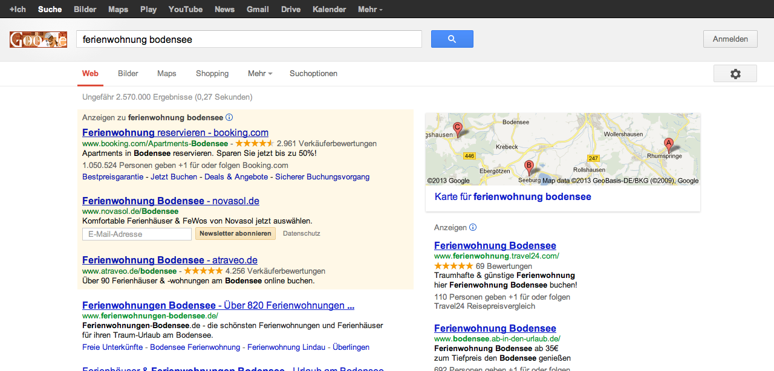The height and width of the screenshot is (371, 774).
Task: Switch to the Bilder results tab
Action: click(128, 74)
